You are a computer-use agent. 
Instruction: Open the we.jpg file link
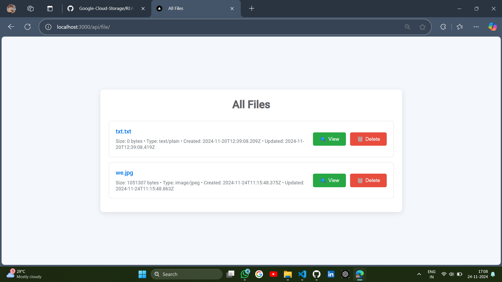tap(124, 173)
